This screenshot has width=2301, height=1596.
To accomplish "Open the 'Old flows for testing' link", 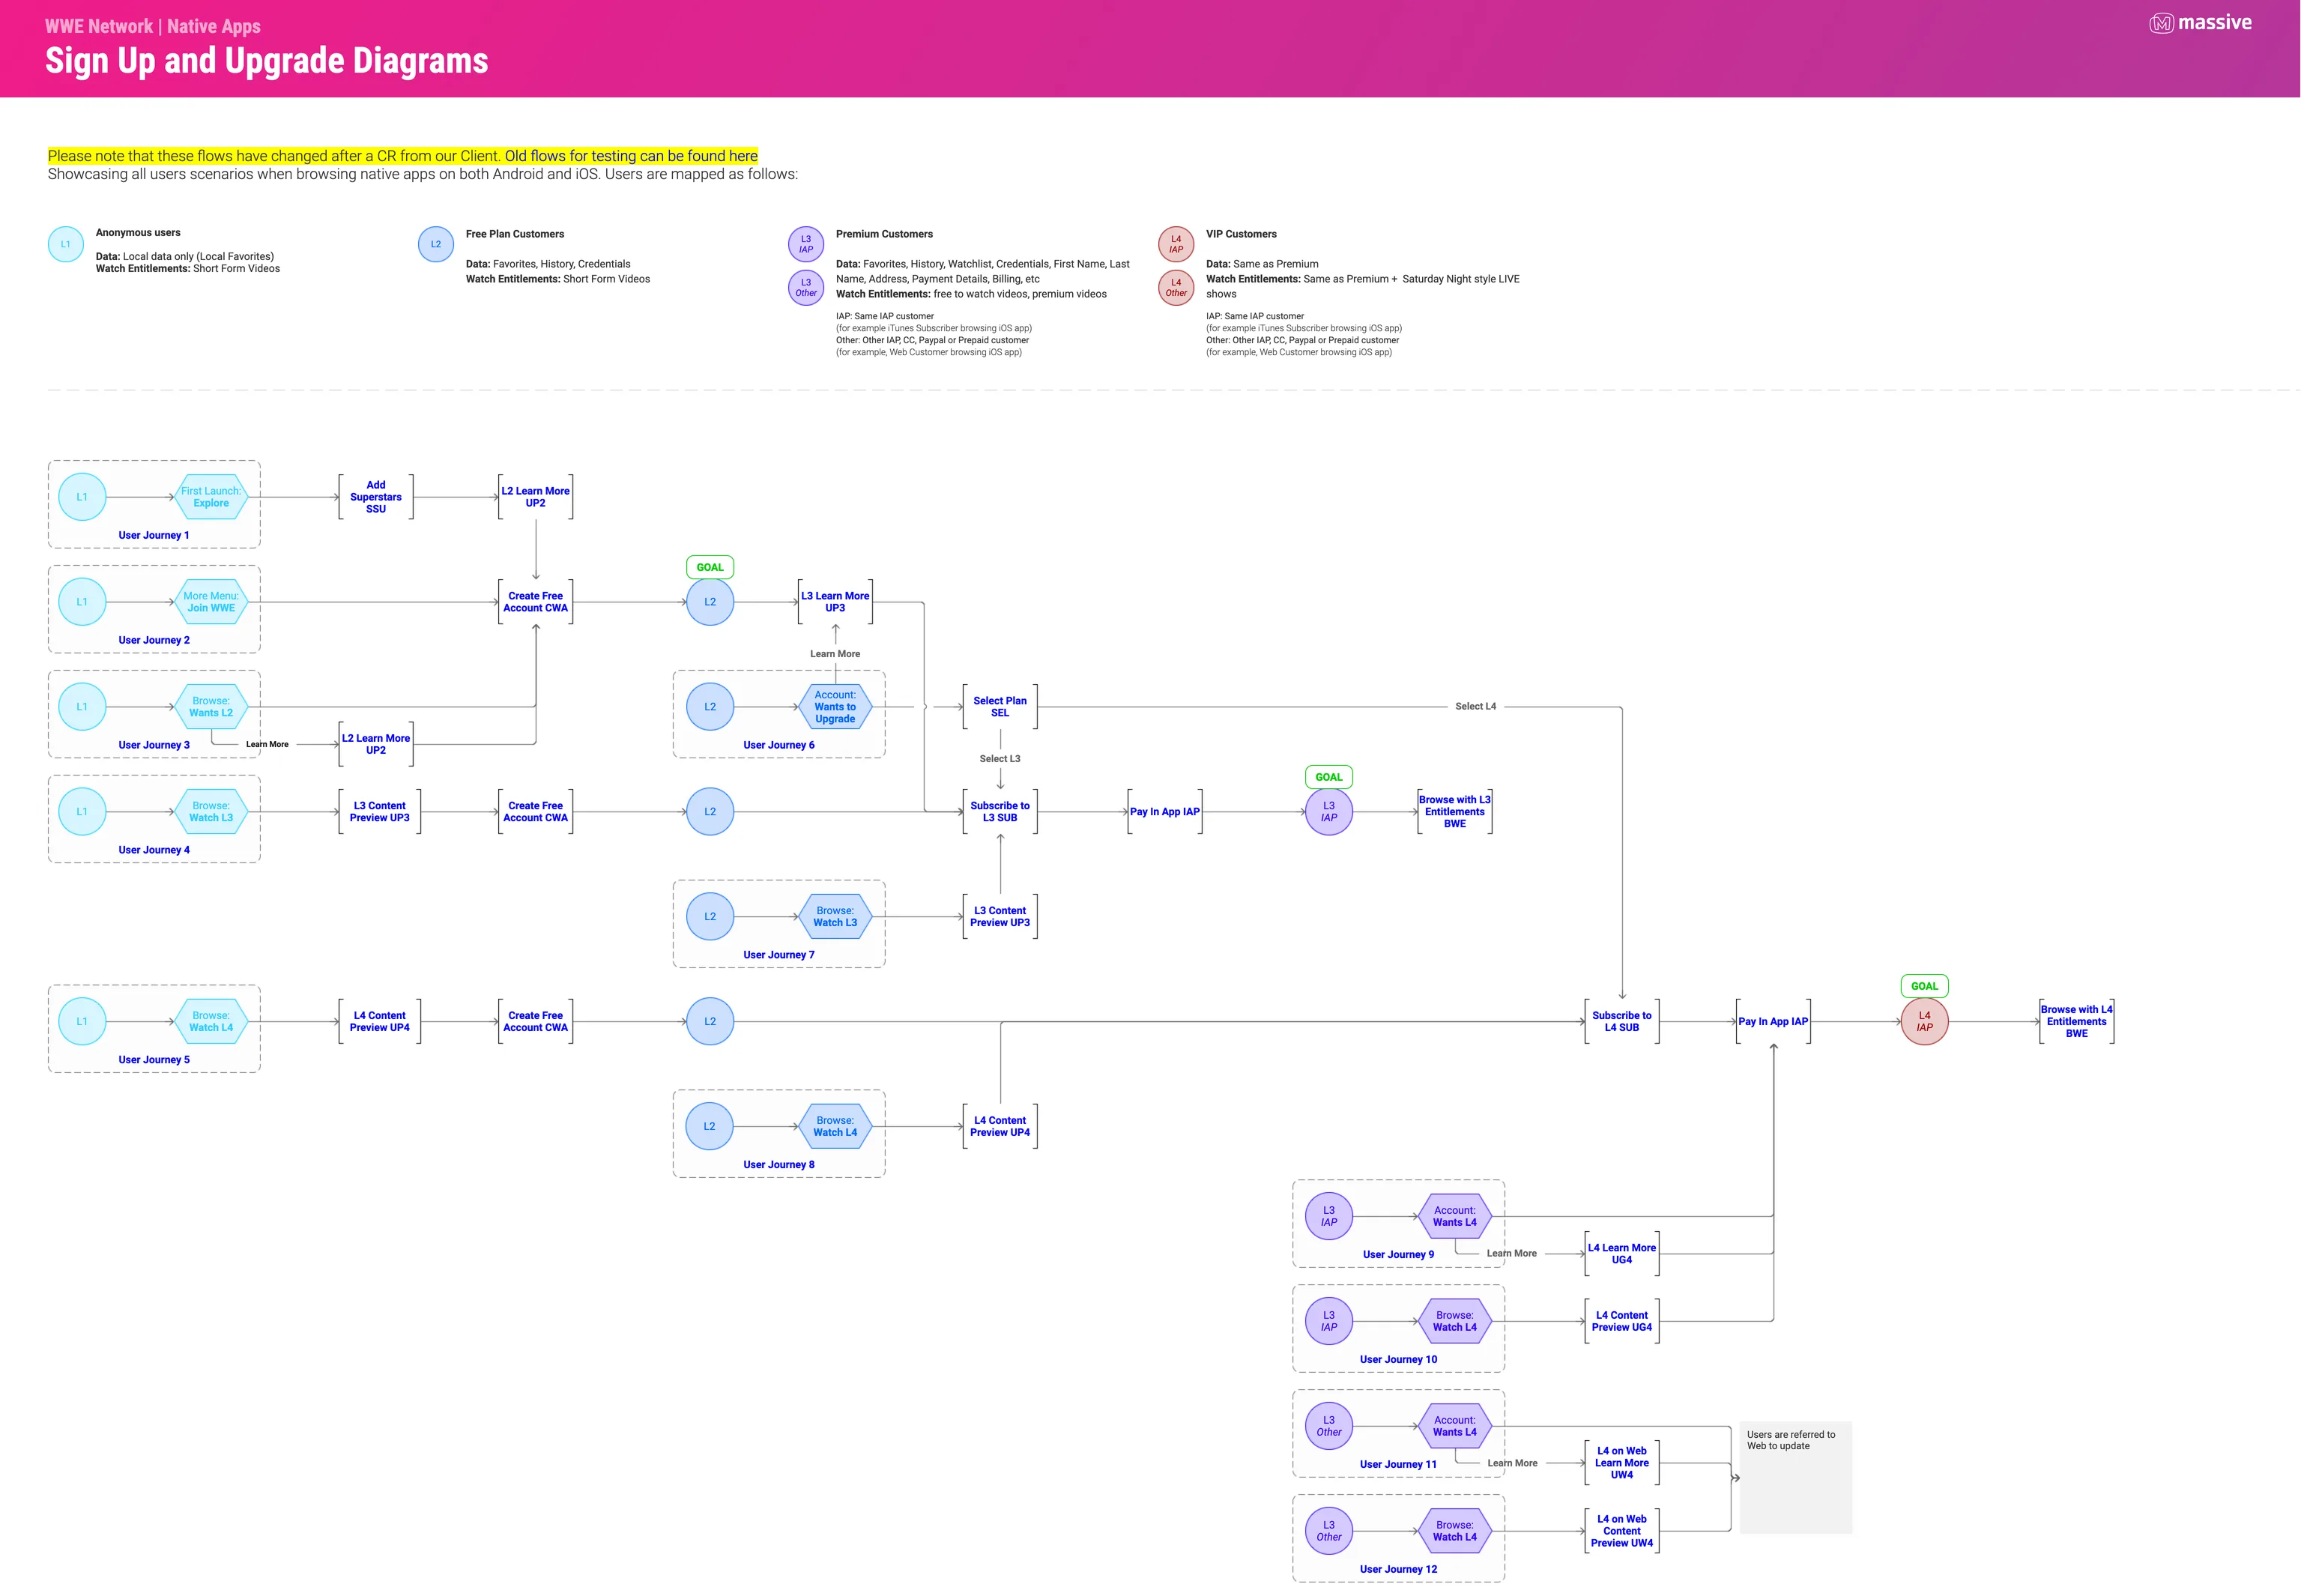I will [x=631, y=156].
